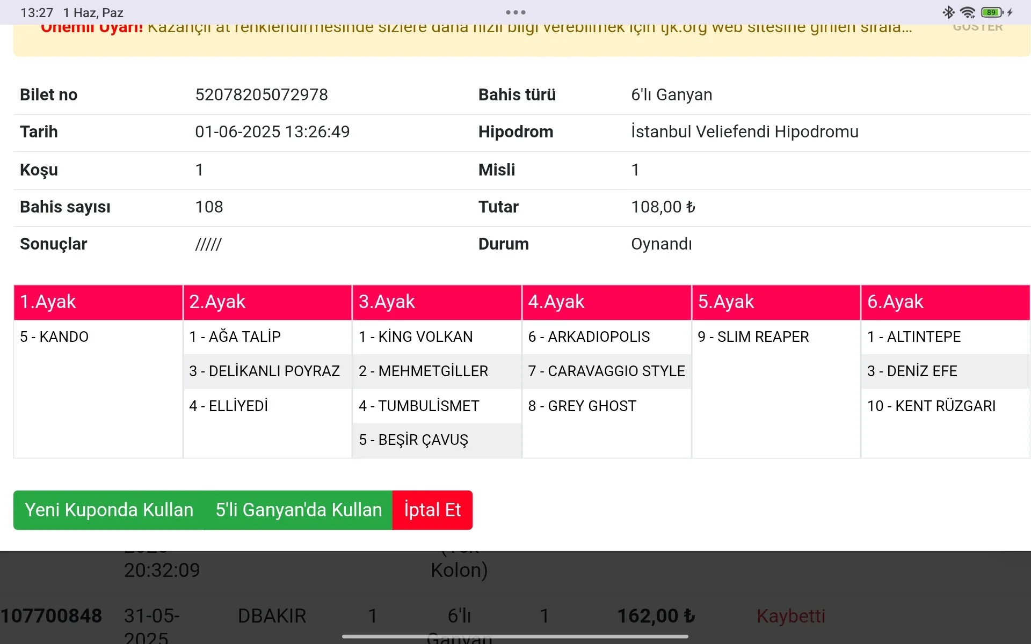
Task: Tap the Wi-Fi status icon
Action: pos(968,12)
